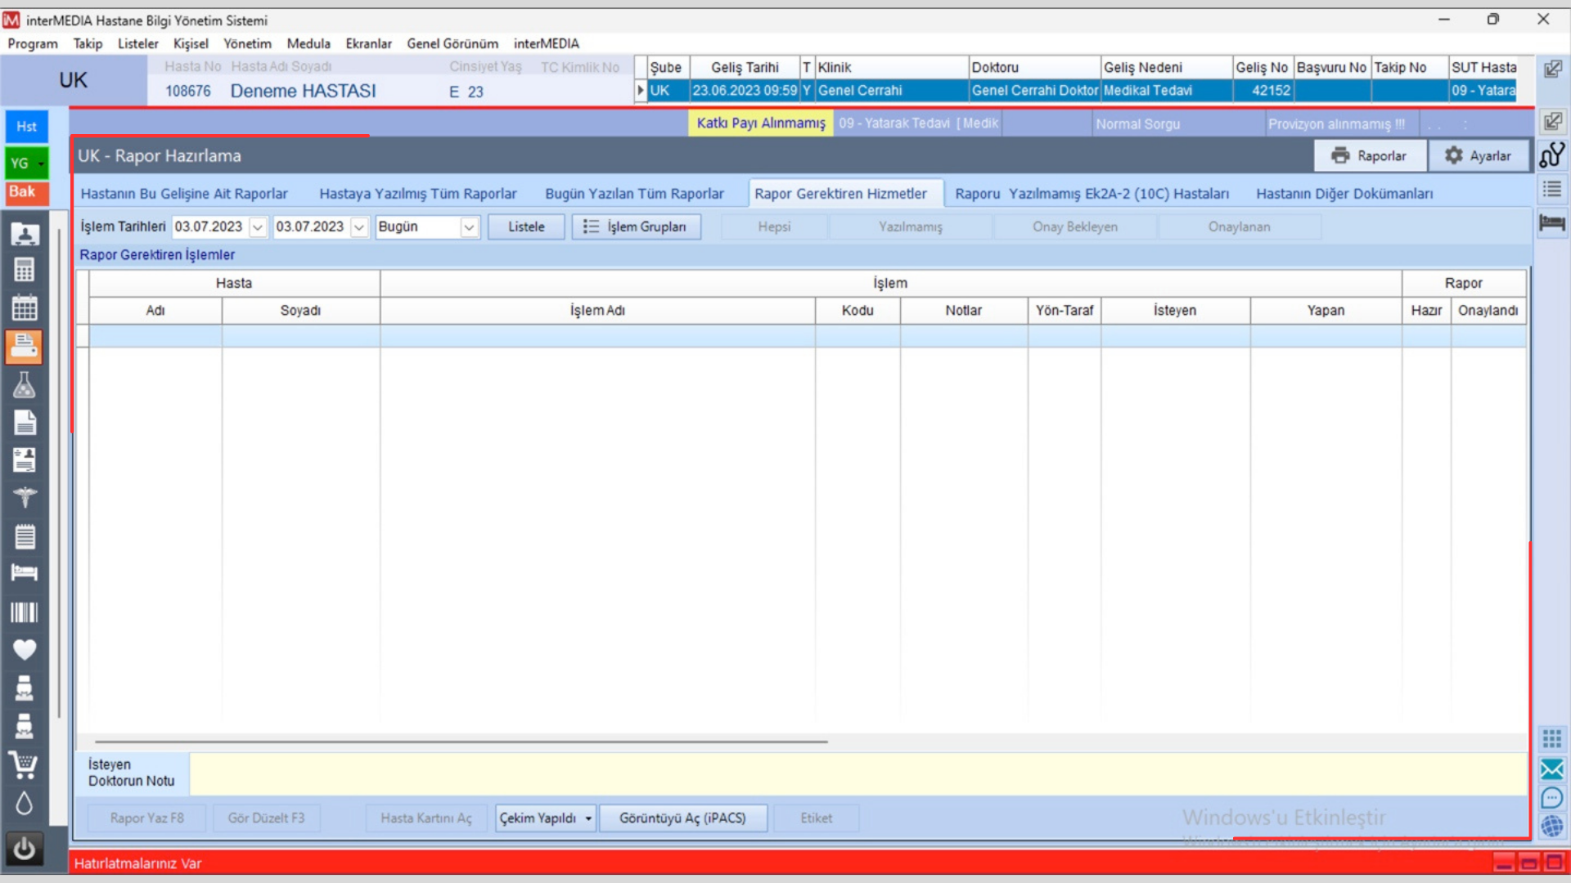
Task: Click the laboratory flask icon in sidebar
Action: pyautogui.click(x=25, y=385)
